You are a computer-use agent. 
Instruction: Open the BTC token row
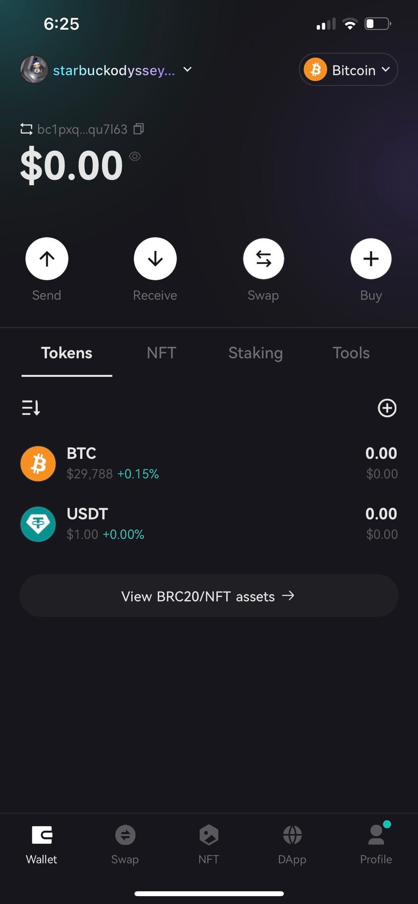[x=209, y=463]
